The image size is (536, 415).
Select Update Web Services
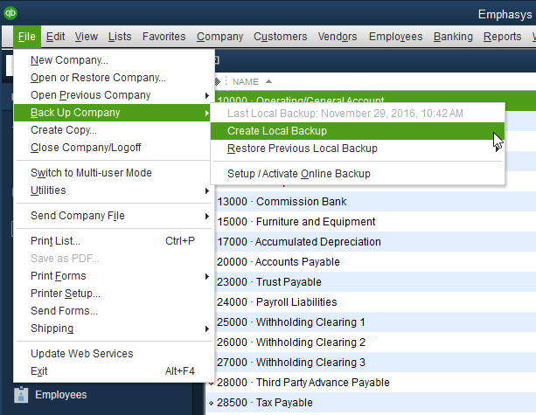click(113, 354)
